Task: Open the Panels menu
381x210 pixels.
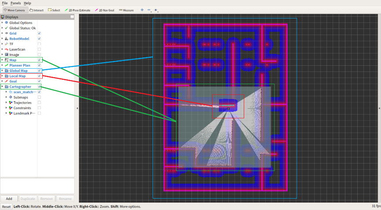Action: (15, 3)
